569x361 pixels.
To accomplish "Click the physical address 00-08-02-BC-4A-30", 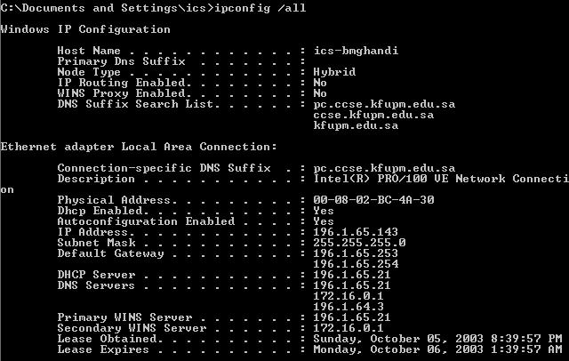I will click(373, 200).
